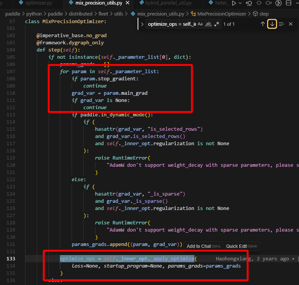Switch to hybrid_parallel_util.py tab

(169, 3)
